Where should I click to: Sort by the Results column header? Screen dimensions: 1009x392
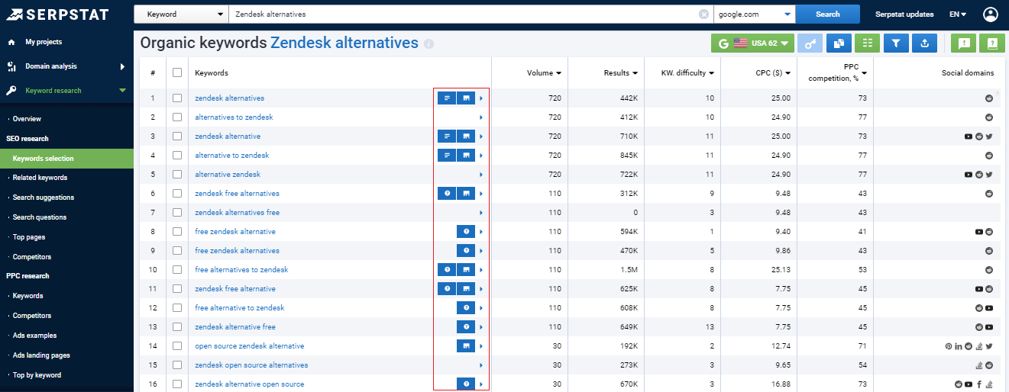[x=621, y=73]
